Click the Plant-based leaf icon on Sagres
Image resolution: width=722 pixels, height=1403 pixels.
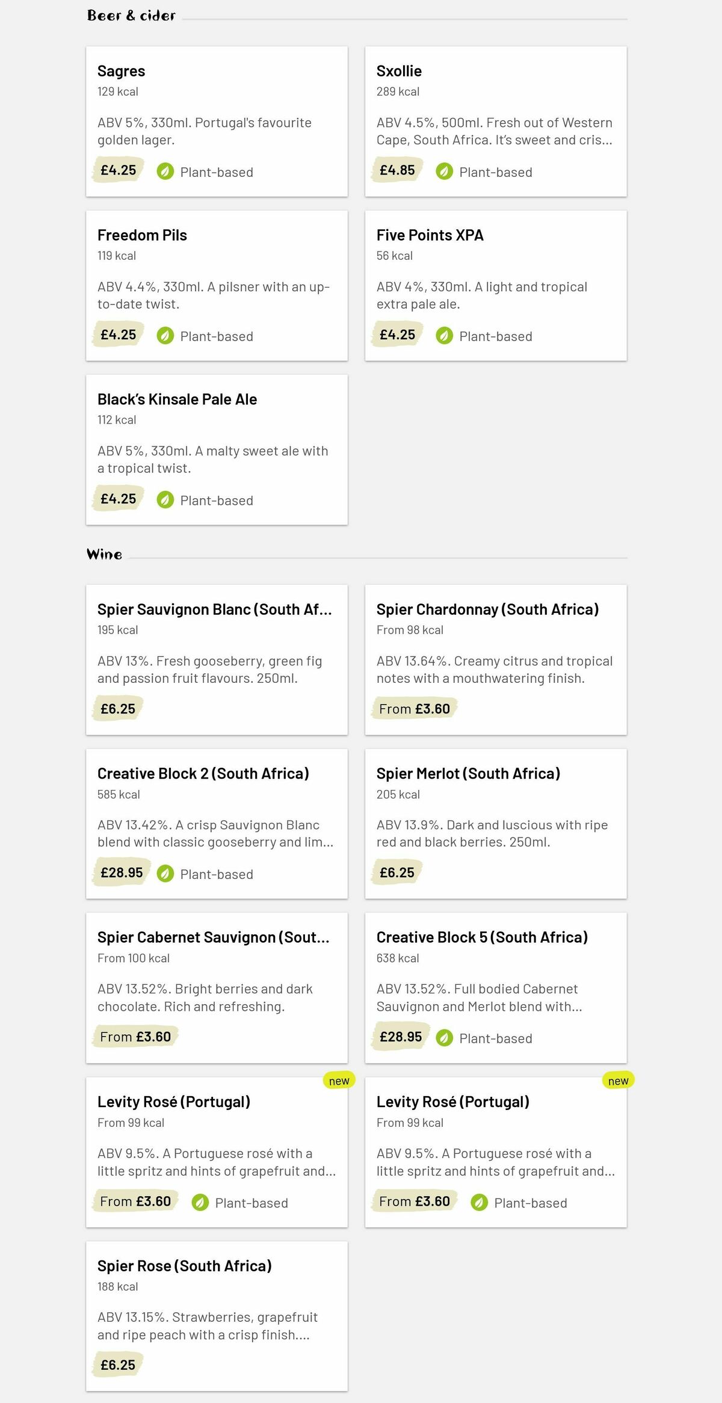coord(164,172)
